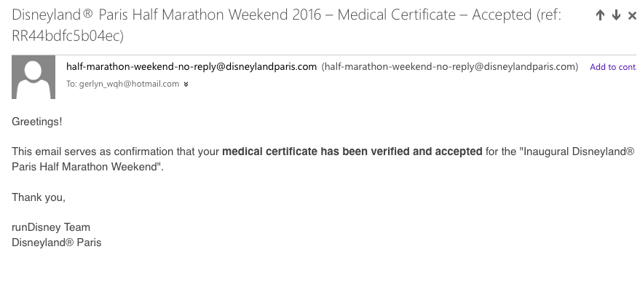Click the 'To:' label before recipient
Screen dimensions: 640x292
coord(71,84)
